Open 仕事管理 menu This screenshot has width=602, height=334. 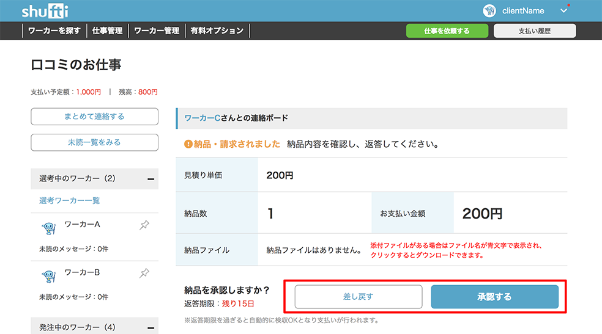[107, 31]
